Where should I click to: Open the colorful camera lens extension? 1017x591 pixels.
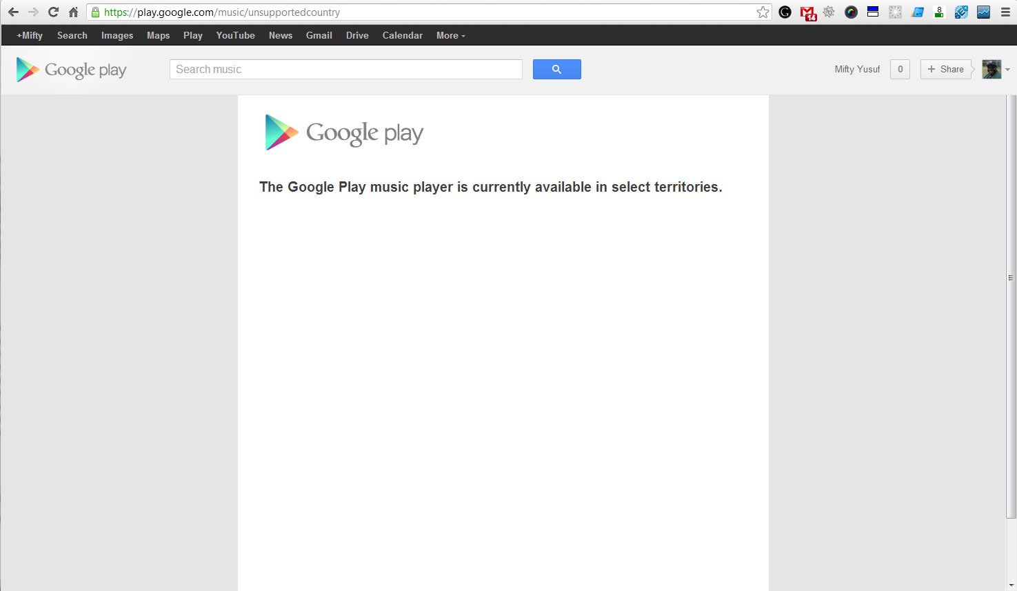coord(851,12)
